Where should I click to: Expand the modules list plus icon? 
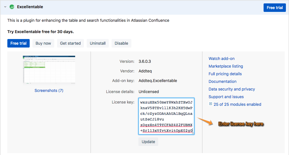point(210,104)
